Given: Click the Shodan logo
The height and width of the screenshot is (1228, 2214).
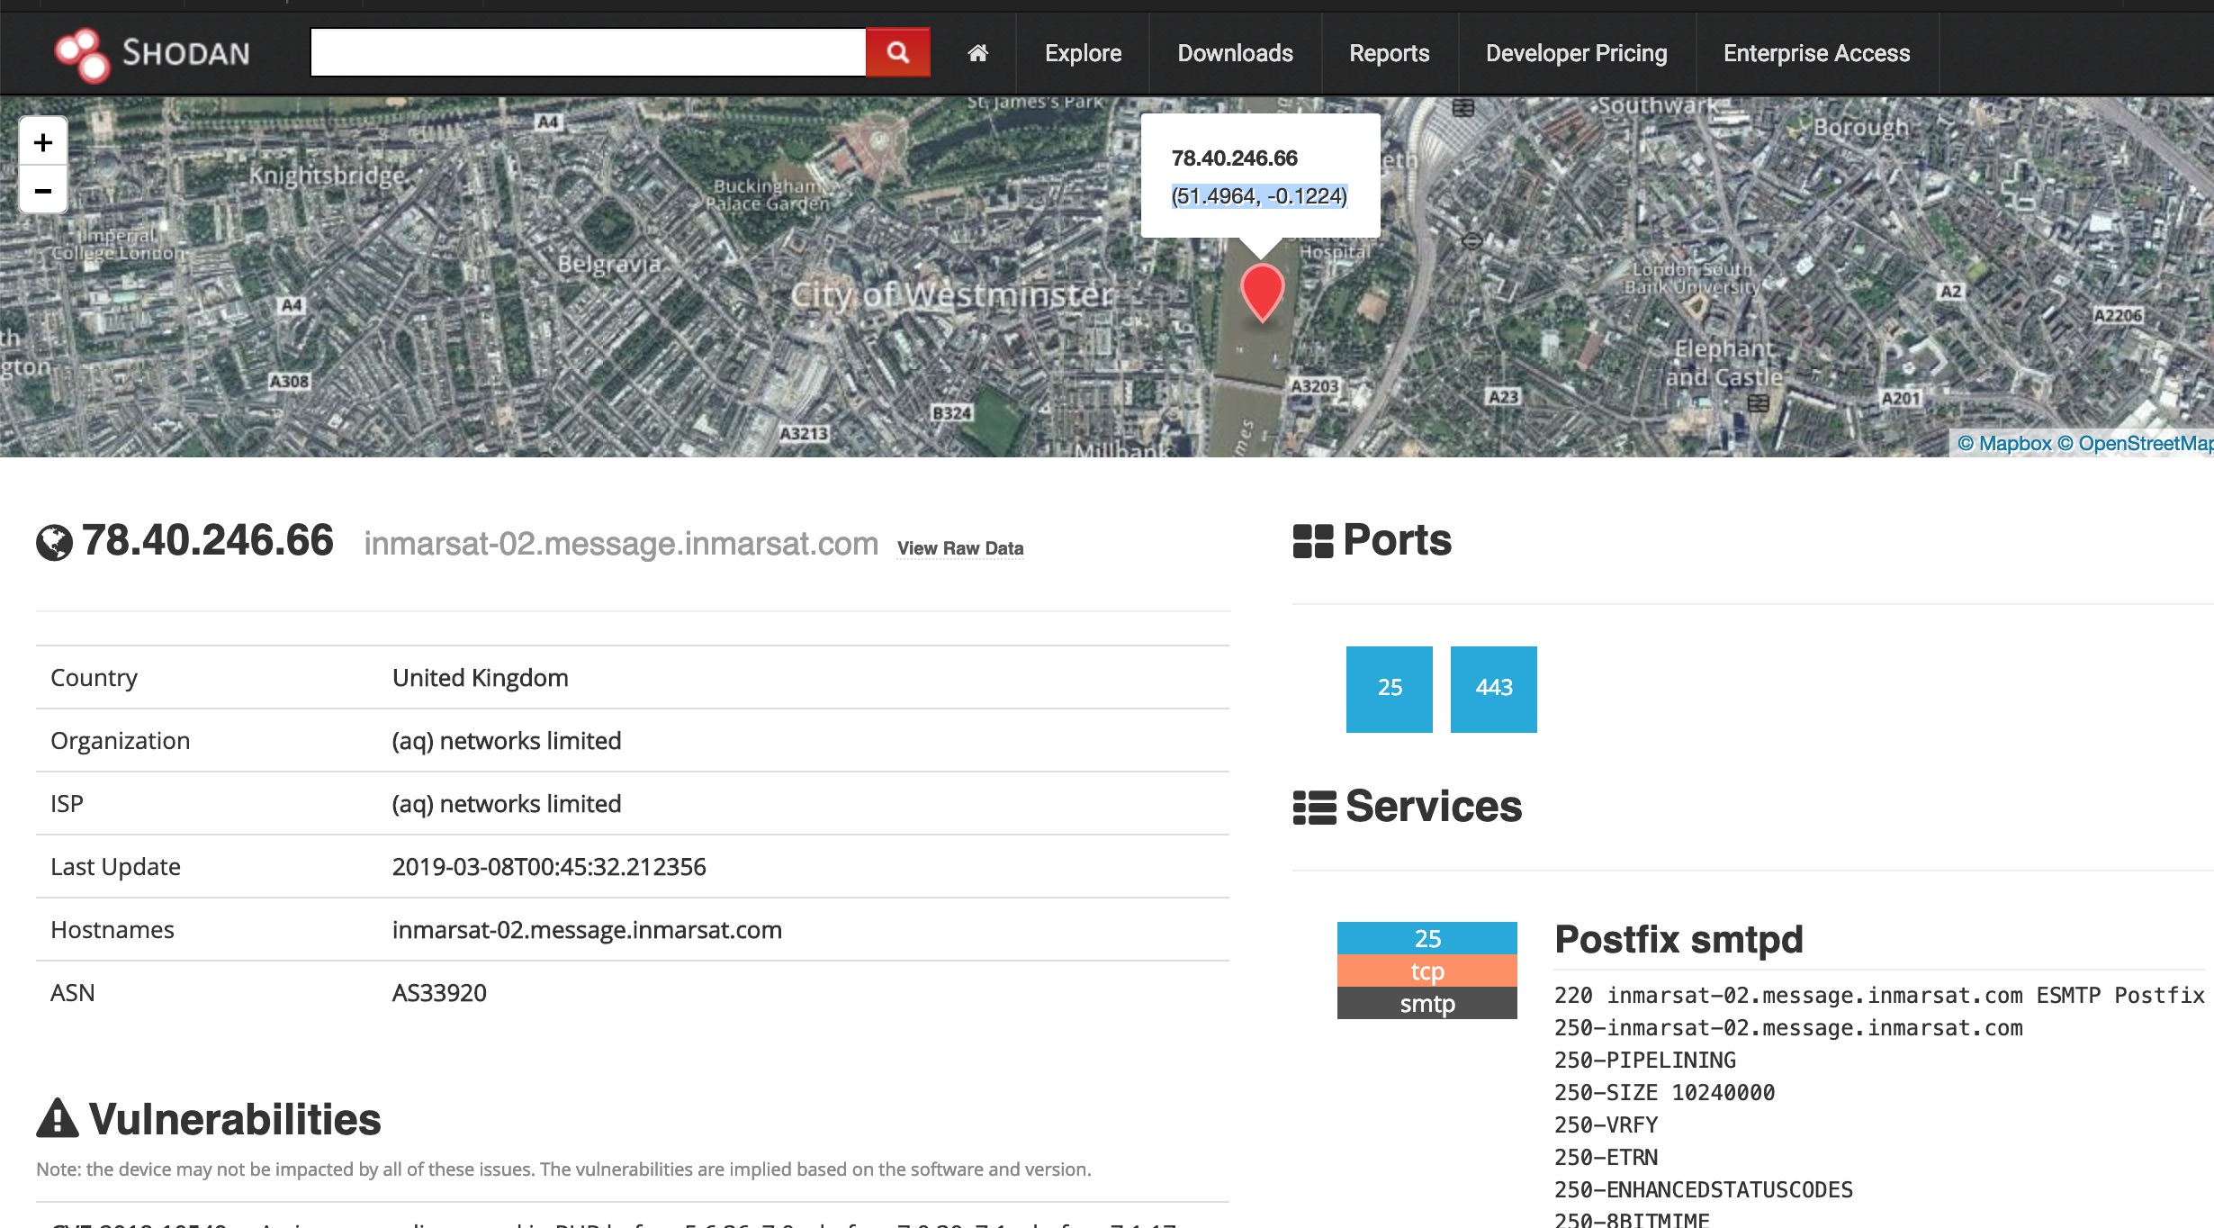Looking at the screenshot, I should click(151, 54).
